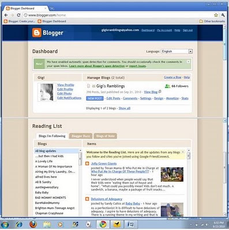Open the Other bookmarks folder
This screenshot has width=229, height=230.
pos(212,21)
